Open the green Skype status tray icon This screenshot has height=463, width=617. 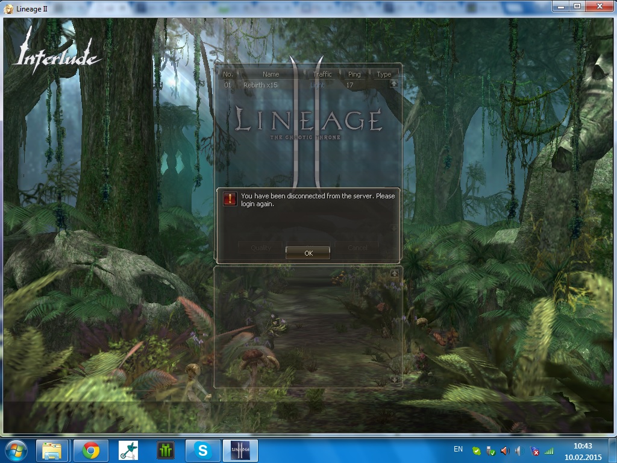click(476, 451)
